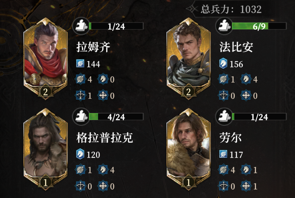The image size is (295, 198).
Task: Click the 总兵力 1032 total troops label
Action: click(x=231, y=9)
